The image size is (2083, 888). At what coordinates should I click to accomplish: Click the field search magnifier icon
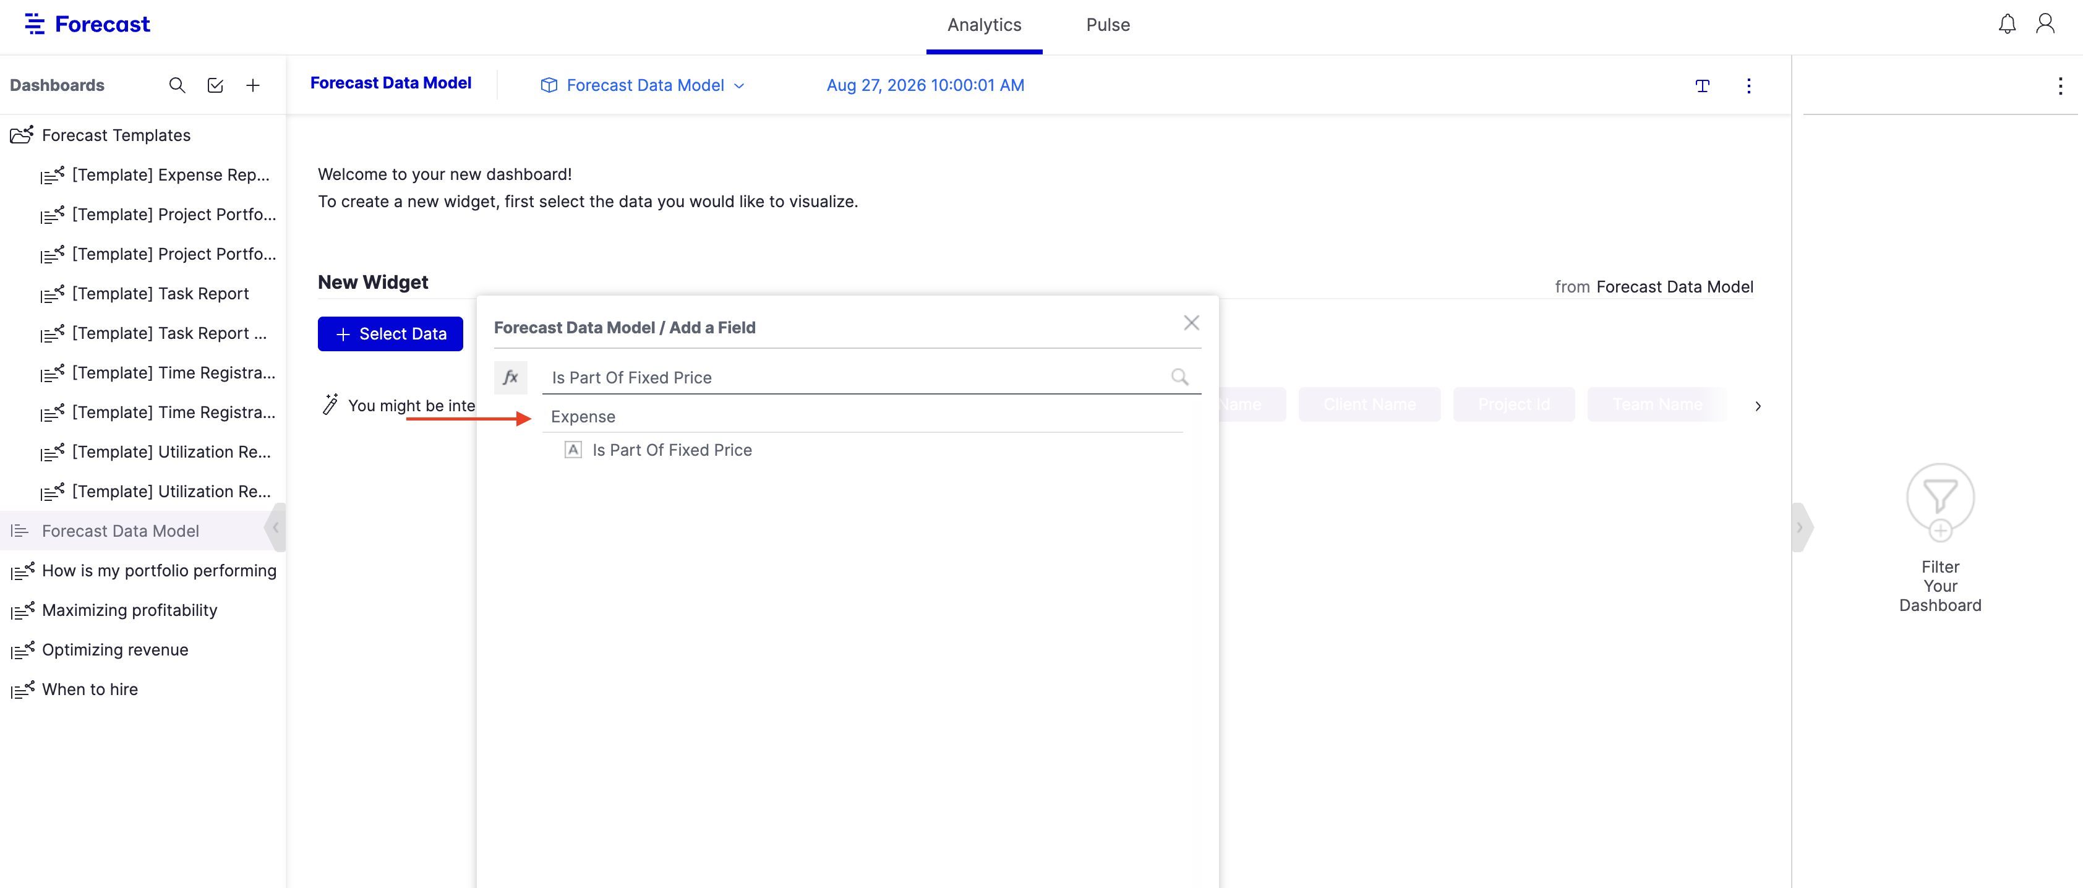(x=1180, y=377)
